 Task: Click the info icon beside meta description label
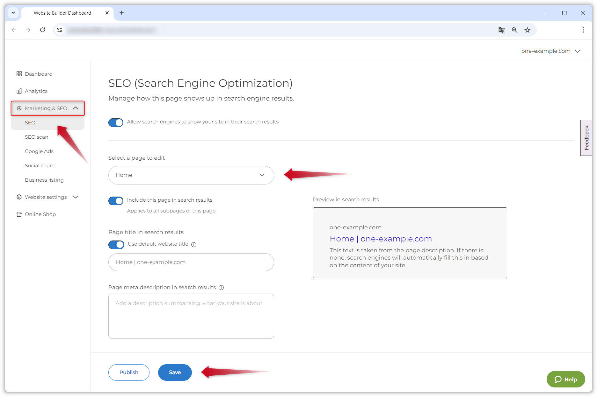pyautogui.click(x=221, y=287)
